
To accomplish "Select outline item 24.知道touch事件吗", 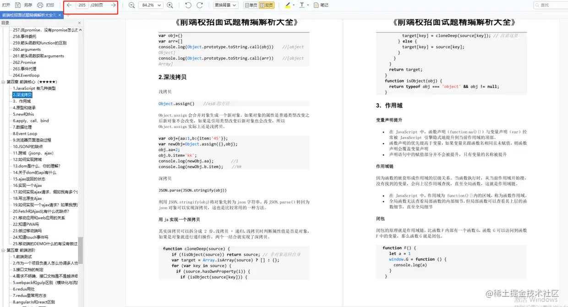I will tap(30, 237).
